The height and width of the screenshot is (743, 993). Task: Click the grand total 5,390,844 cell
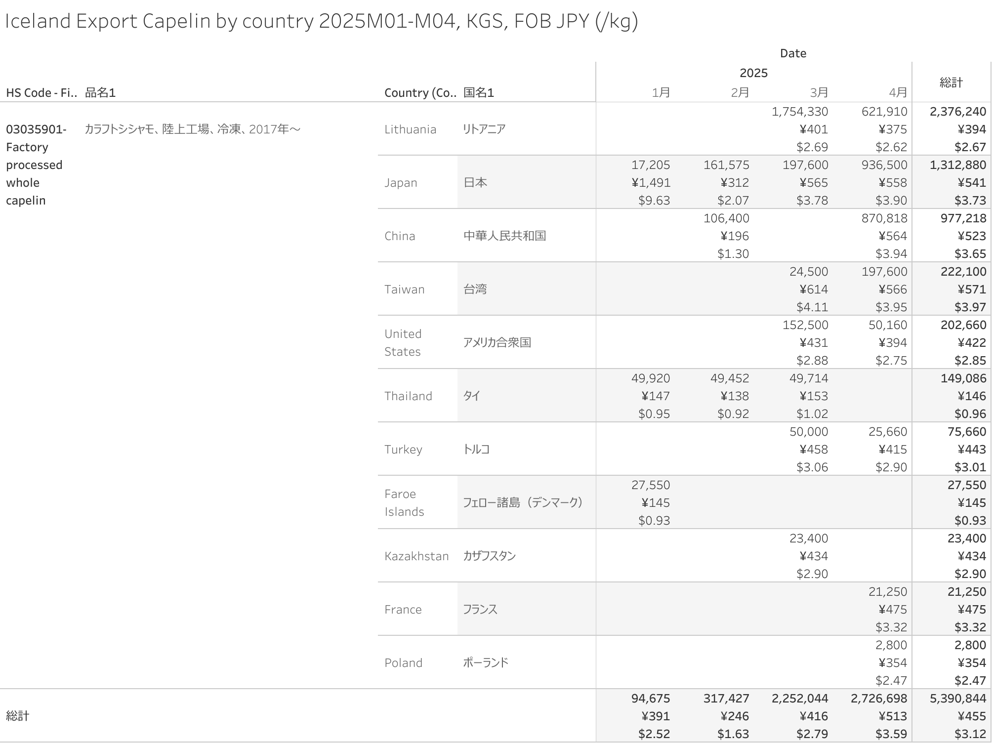pyautogui.click(x=958, y=699)
